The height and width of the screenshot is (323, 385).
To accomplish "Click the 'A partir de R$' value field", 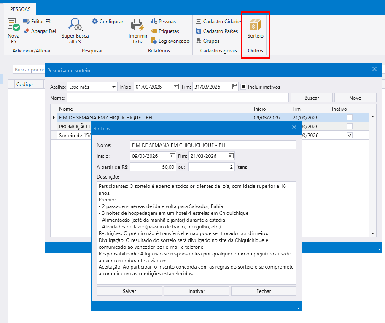I will pyautogui.click(x=153, y=167).
